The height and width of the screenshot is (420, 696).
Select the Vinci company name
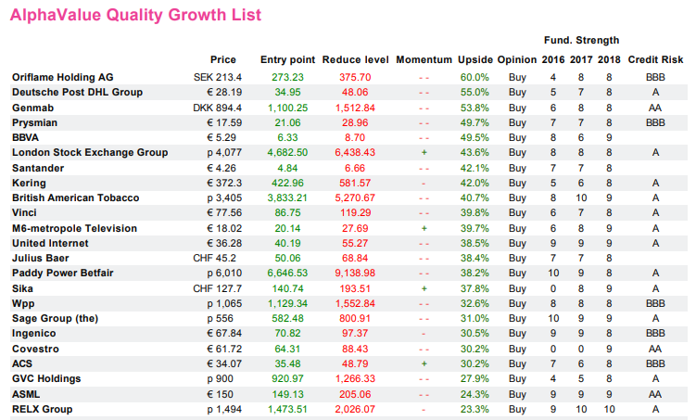click(24, 212)
